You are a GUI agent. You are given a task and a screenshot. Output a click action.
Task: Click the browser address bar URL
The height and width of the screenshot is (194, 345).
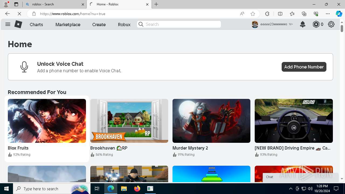(x=73, y=14)
